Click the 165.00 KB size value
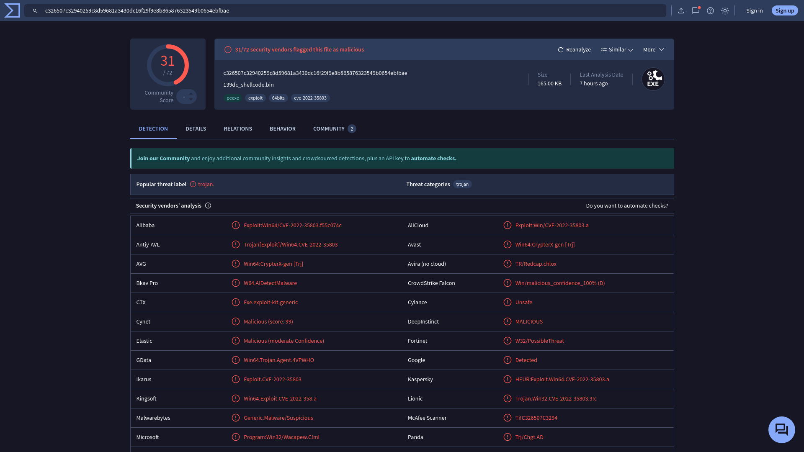 click(x=549, y=84)
